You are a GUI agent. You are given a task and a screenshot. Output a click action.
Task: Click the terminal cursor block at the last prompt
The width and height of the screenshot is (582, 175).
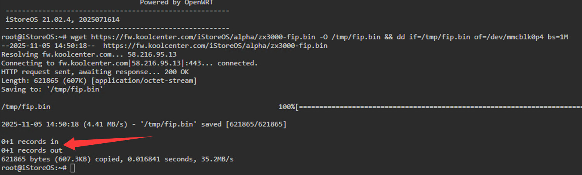[73, 168]
